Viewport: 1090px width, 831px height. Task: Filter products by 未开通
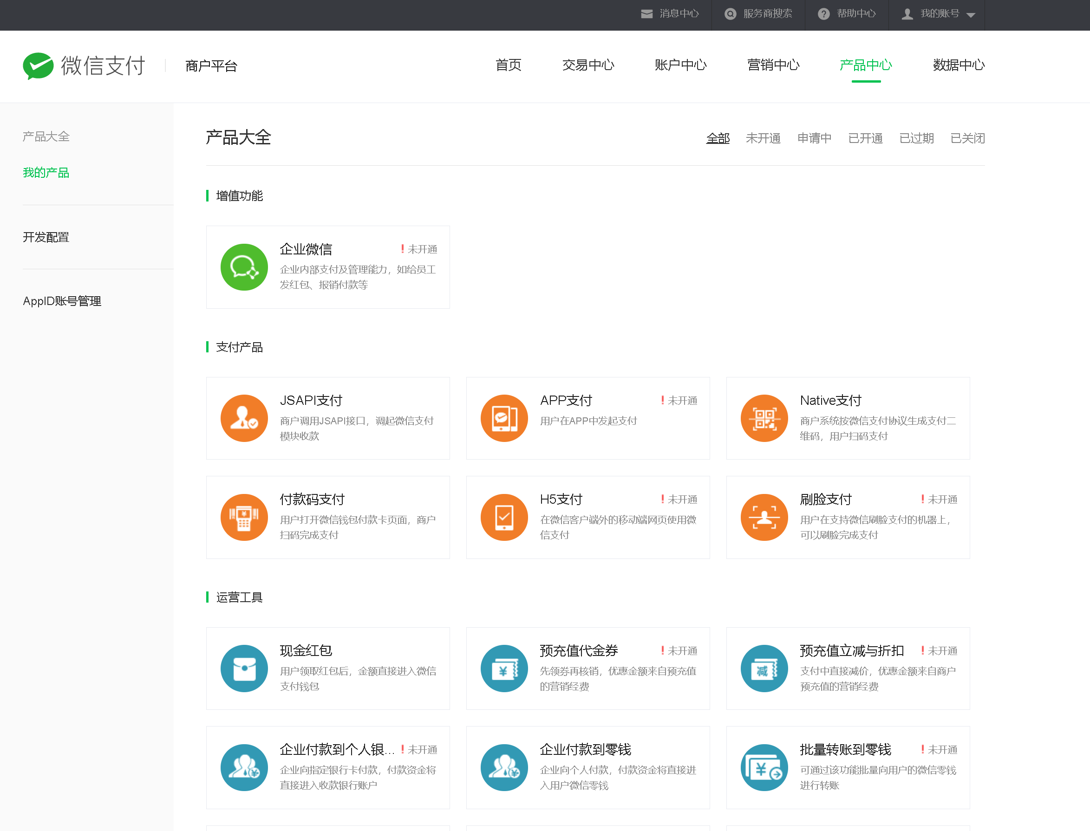763,138
